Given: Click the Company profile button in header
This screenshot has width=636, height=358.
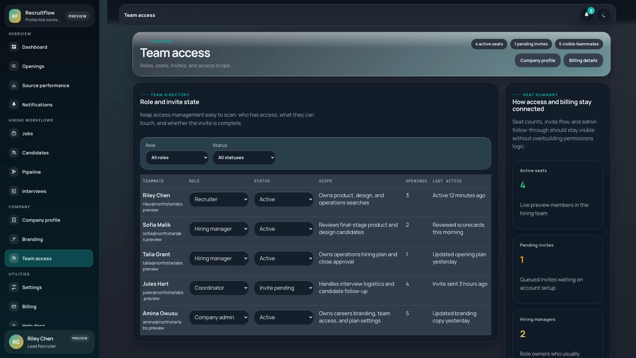Looking at the screenshot, I should click(538, 60).
